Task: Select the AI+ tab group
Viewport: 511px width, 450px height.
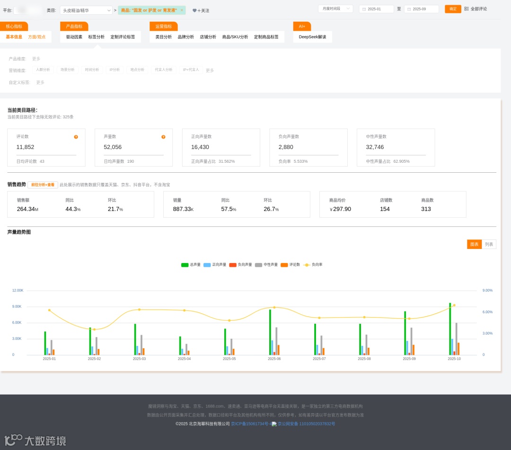Action: tap(302, 26)
